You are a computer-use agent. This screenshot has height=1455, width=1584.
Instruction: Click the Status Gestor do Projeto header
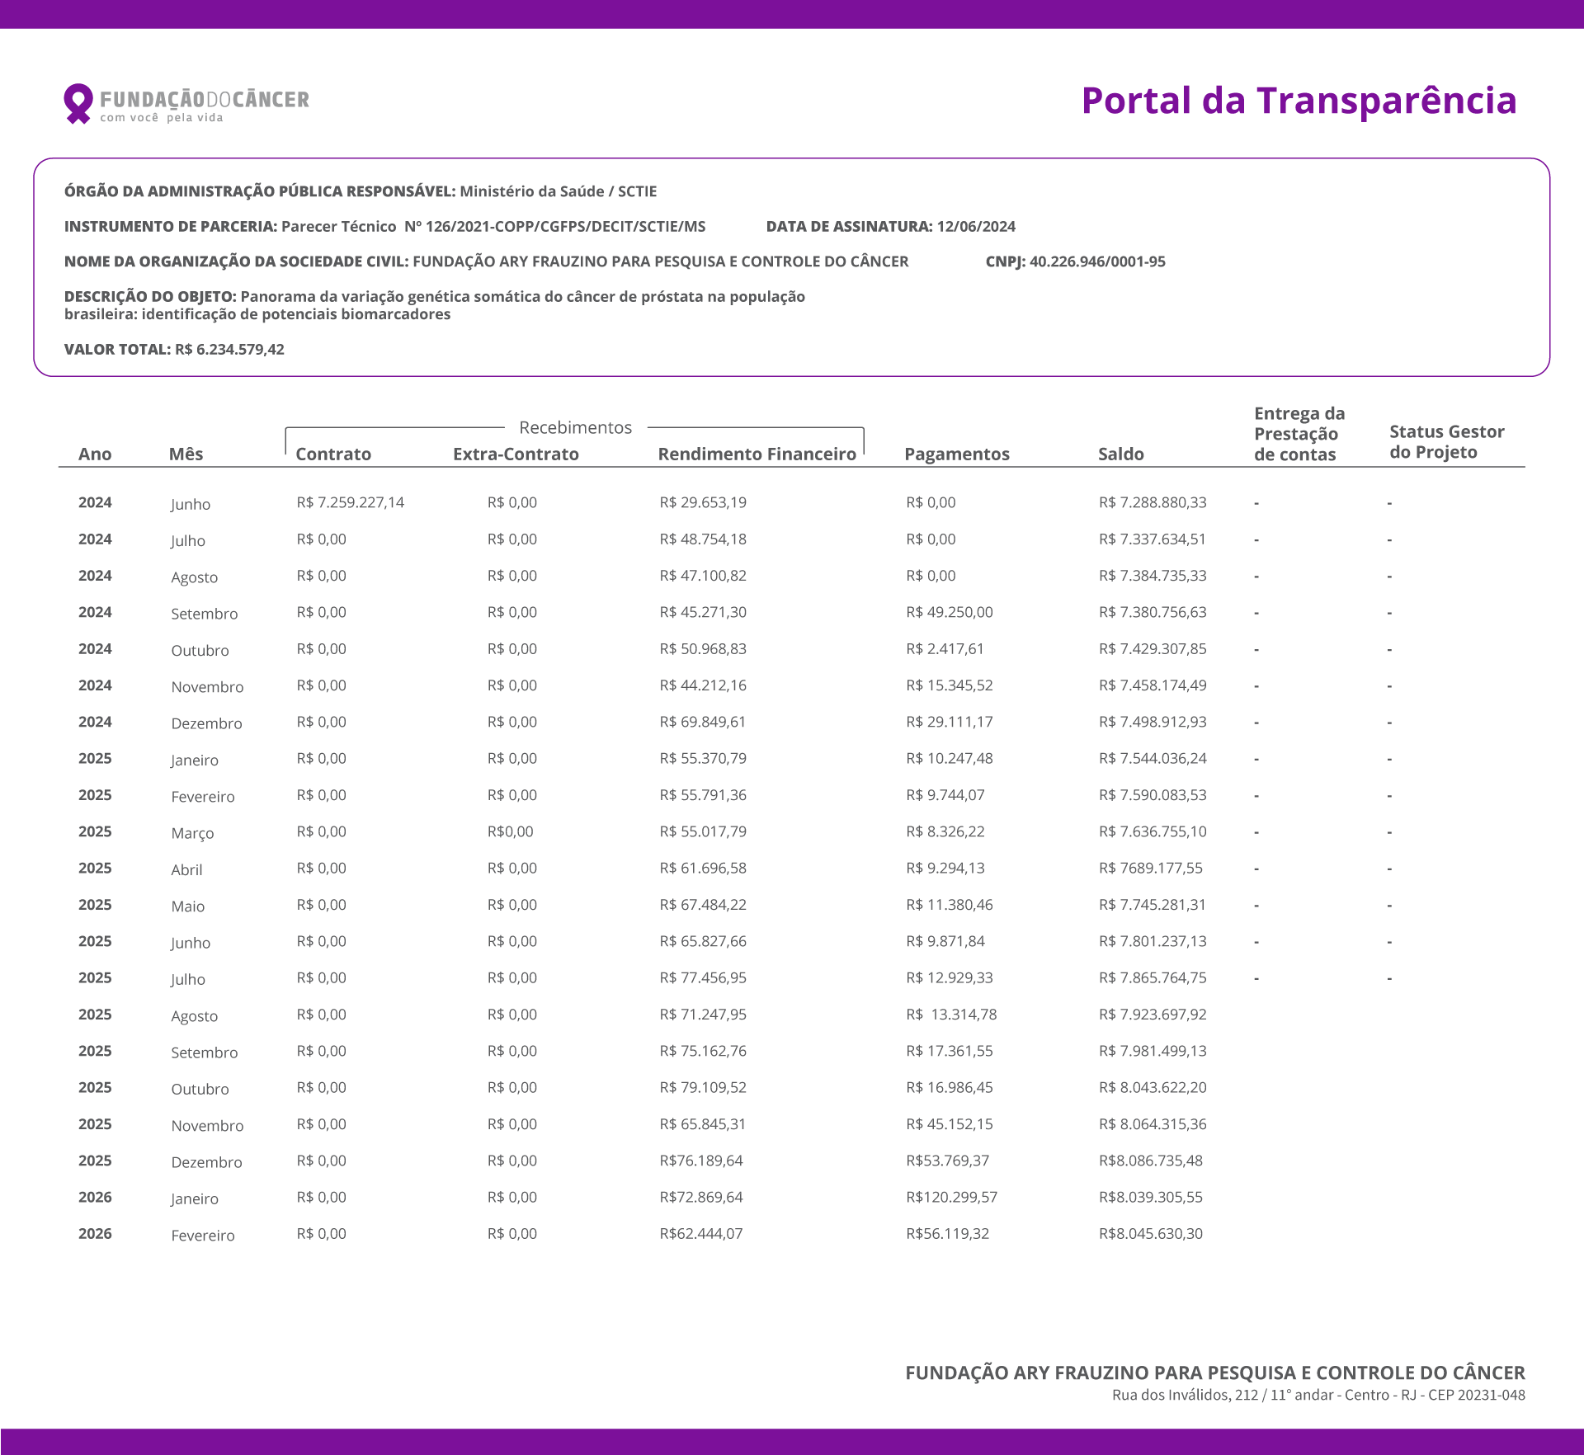(1445, 442)
